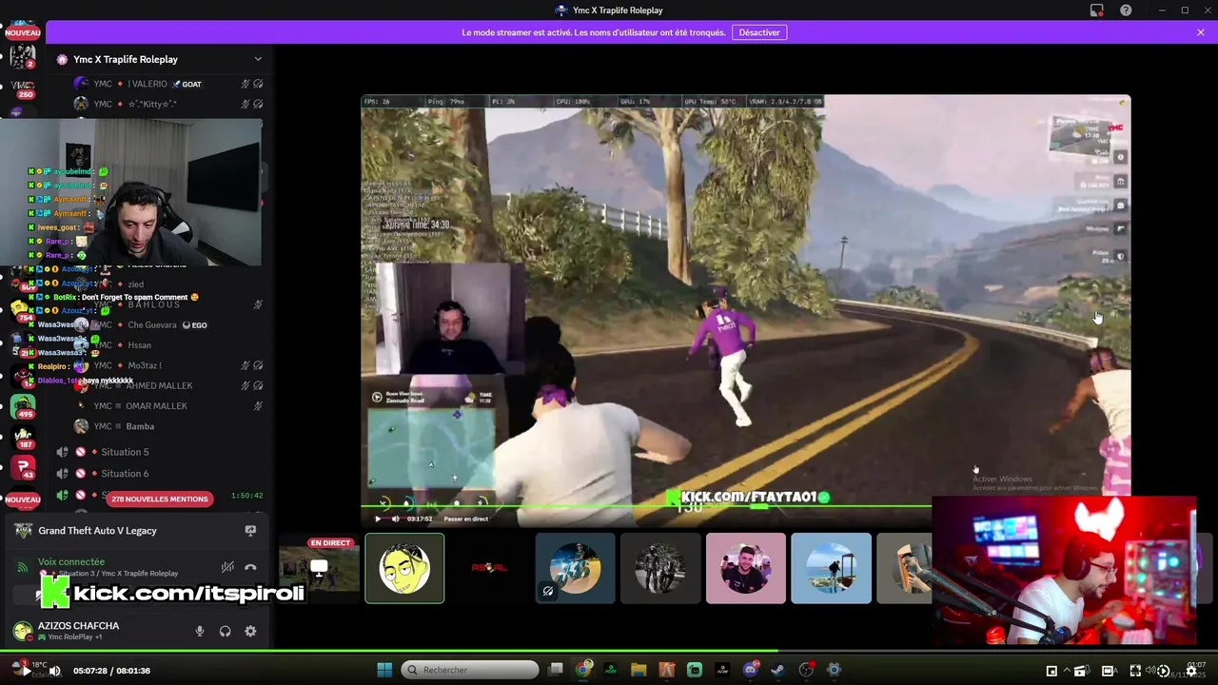Open the Windows Start menu

pyautogui.click(x=384, y=670)
